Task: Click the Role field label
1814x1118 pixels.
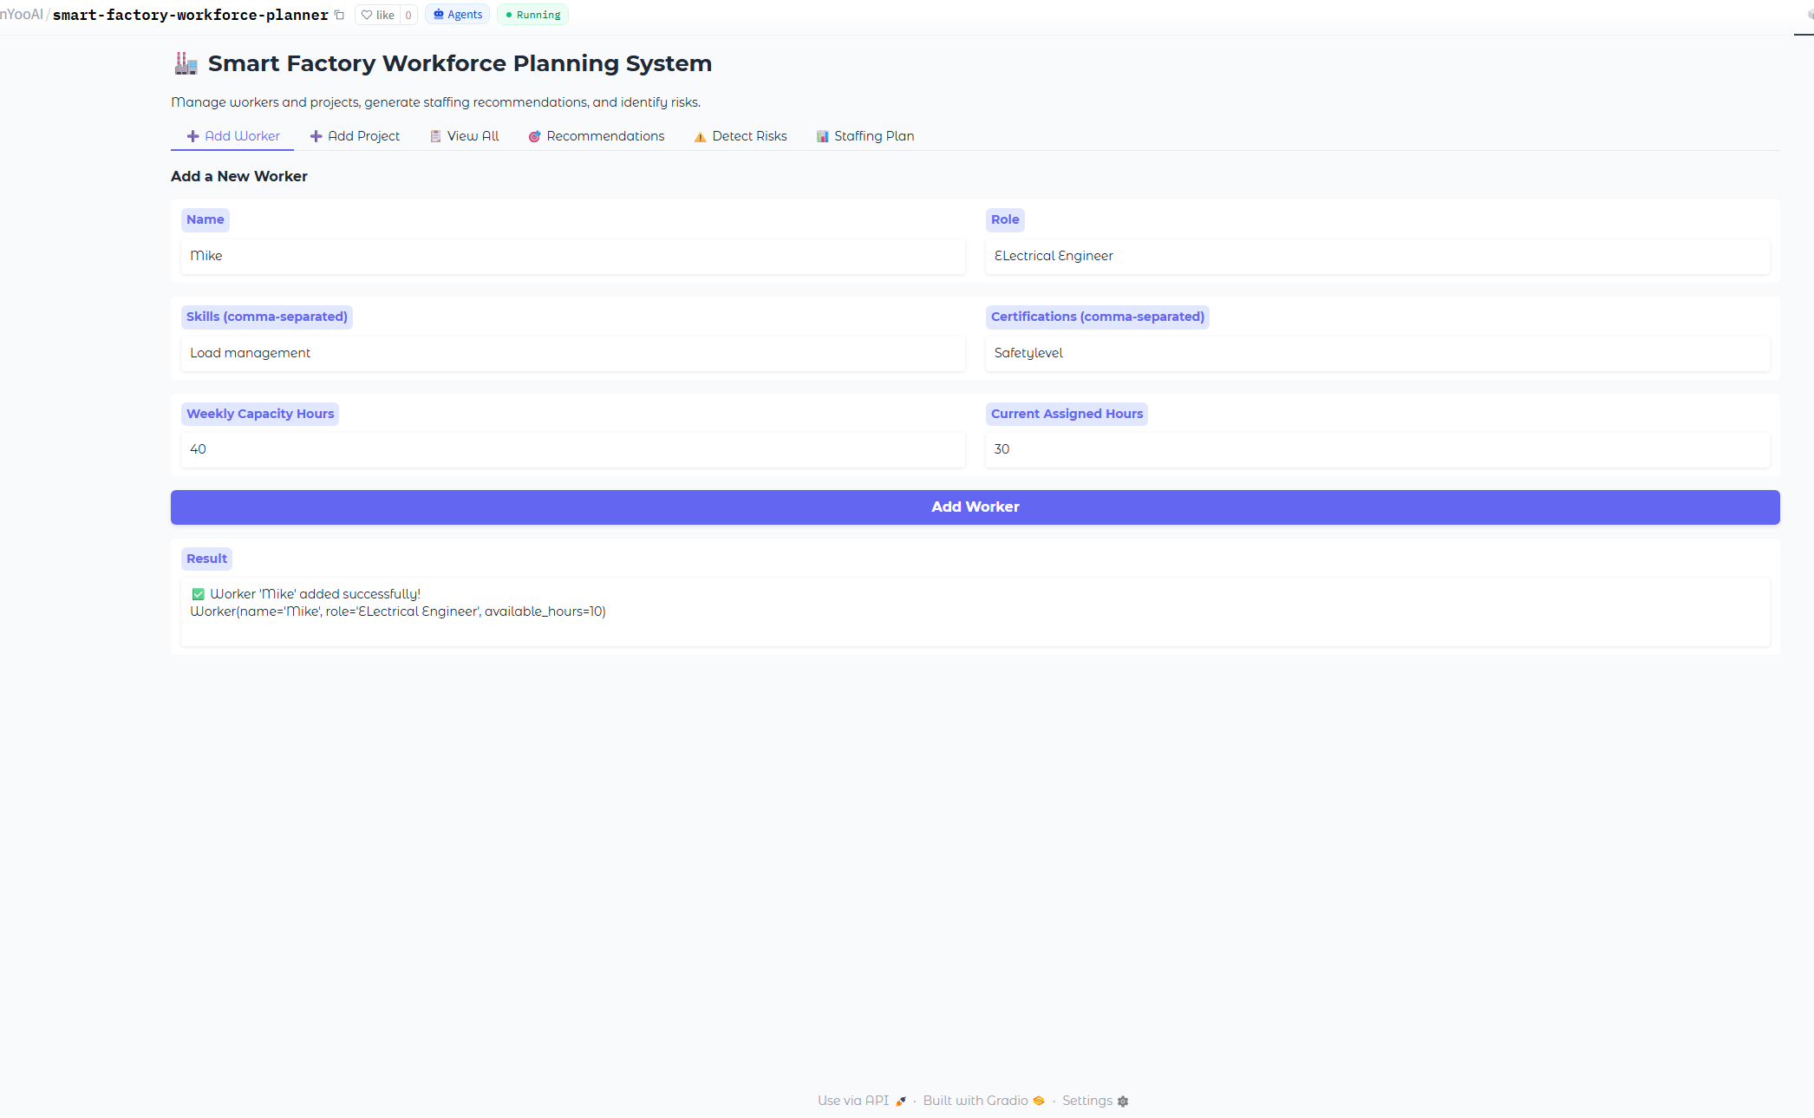Action: (1005, 219)
